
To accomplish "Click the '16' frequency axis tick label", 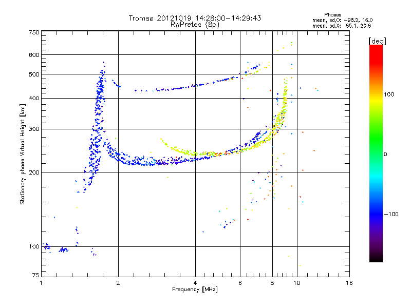I will (349, 283).
